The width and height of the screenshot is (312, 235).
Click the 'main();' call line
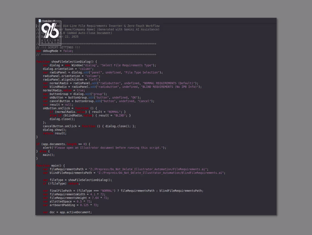click(x=49, y=155)
